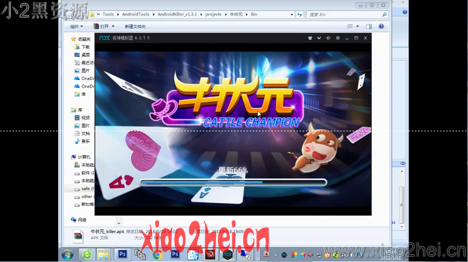Toggle the preview pane button

coord(369,26)
